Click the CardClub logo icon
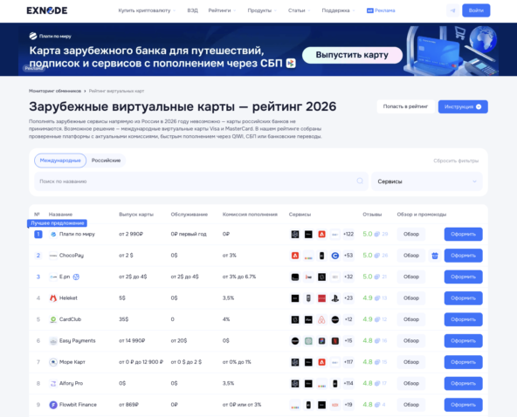 pos(53,319)
